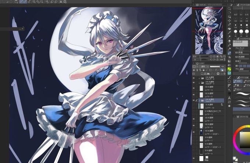Image resolution: width=250 pixels, height=163 pixels.
Task: Select the highlighted Brush tool
Action: coord(229,53)
